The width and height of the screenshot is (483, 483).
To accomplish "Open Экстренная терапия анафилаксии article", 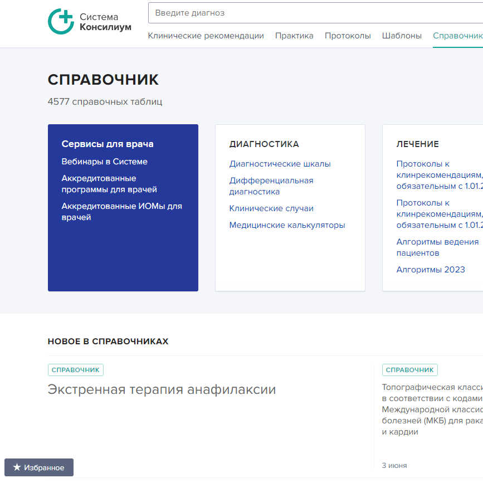I will [x=162, y=389].
